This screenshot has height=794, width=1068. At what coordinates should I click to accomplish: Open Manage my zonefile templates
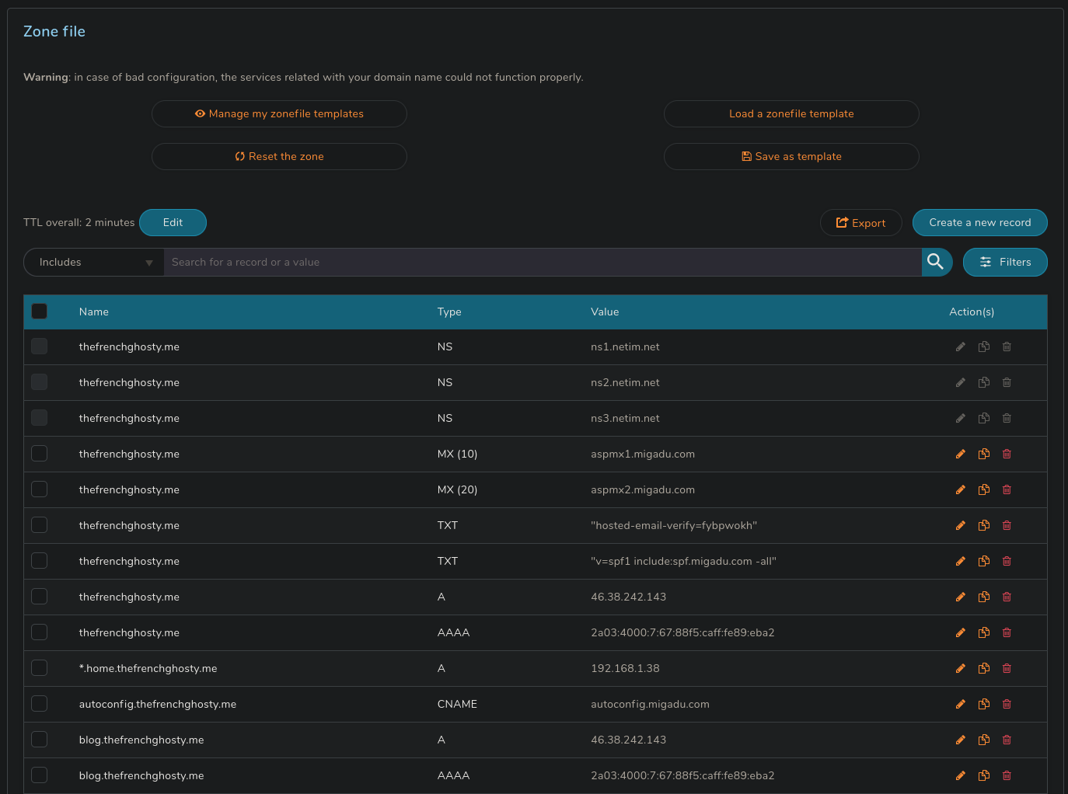click(279, 114)
